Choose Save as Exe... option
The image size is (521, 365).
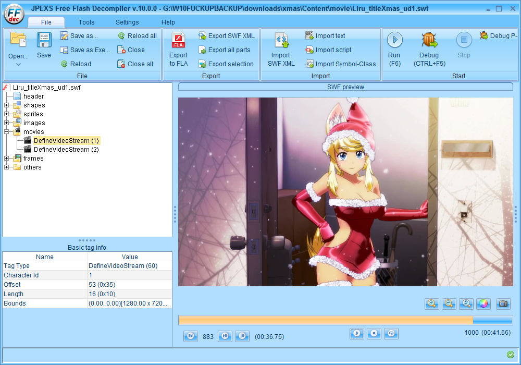85,50
